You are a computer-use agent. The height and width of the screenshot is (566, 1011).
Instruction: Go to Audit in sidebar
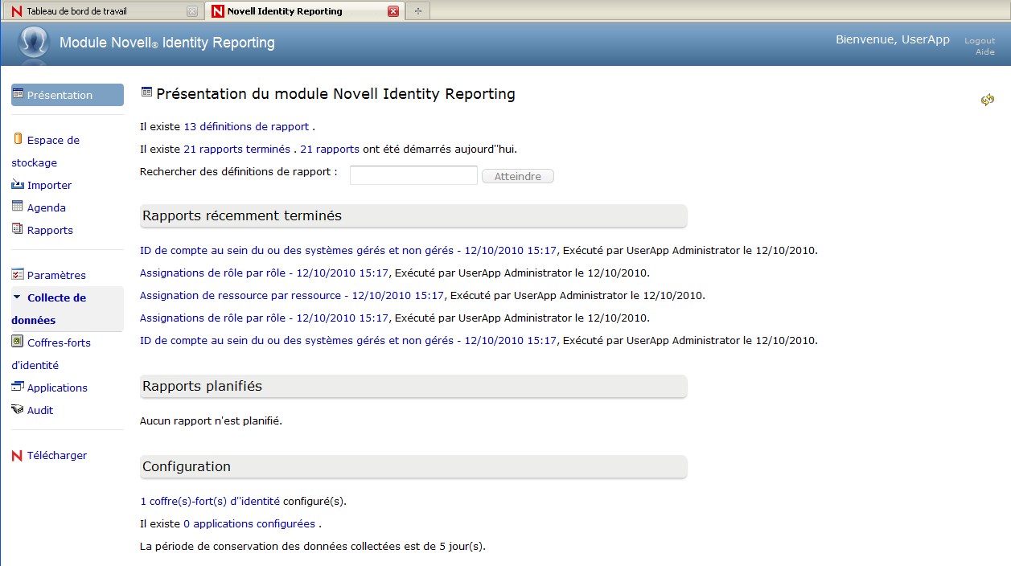tap(40, 410)
